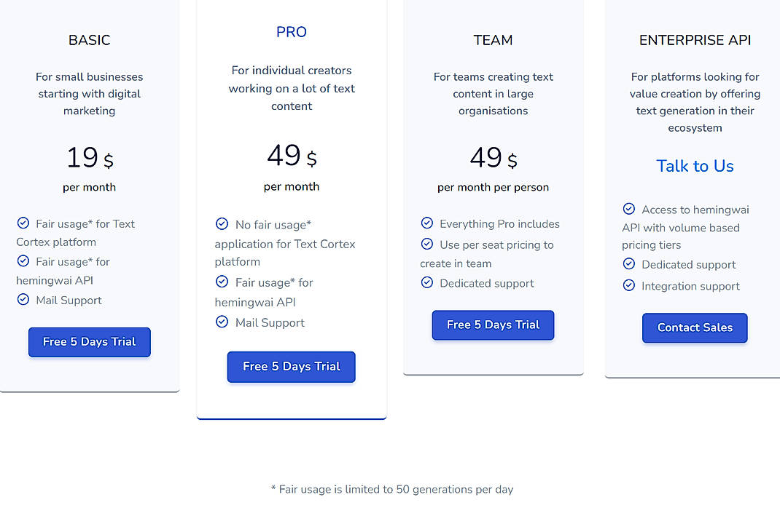Click checkmark beside "Dedicated support" in Enterprise API
The height and width of the screenshot is (513, 780).
[628, 264]
